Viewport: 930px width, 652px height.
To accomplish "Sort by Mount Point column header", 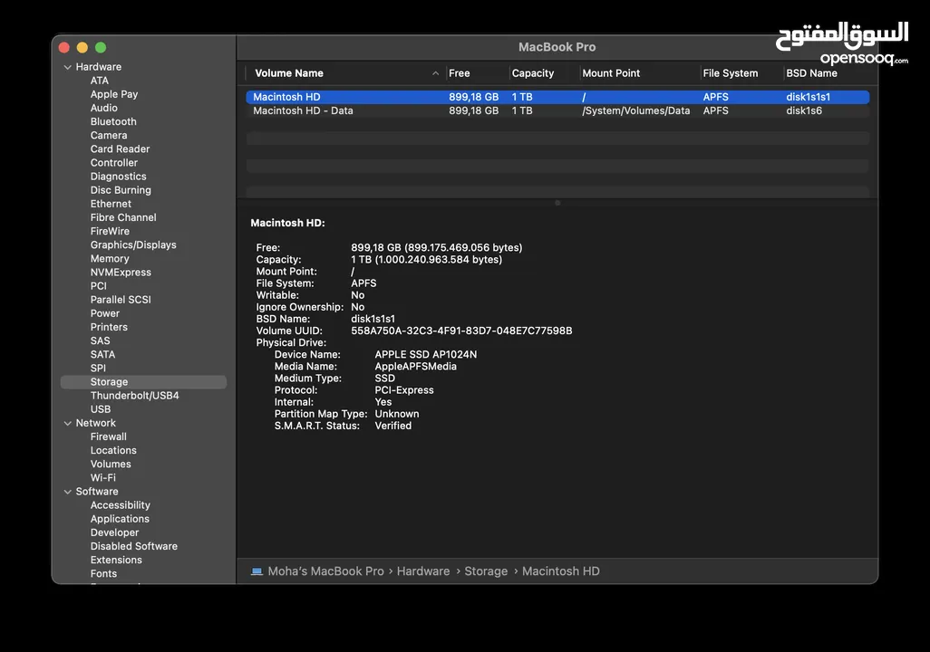I will coord(611,73).
